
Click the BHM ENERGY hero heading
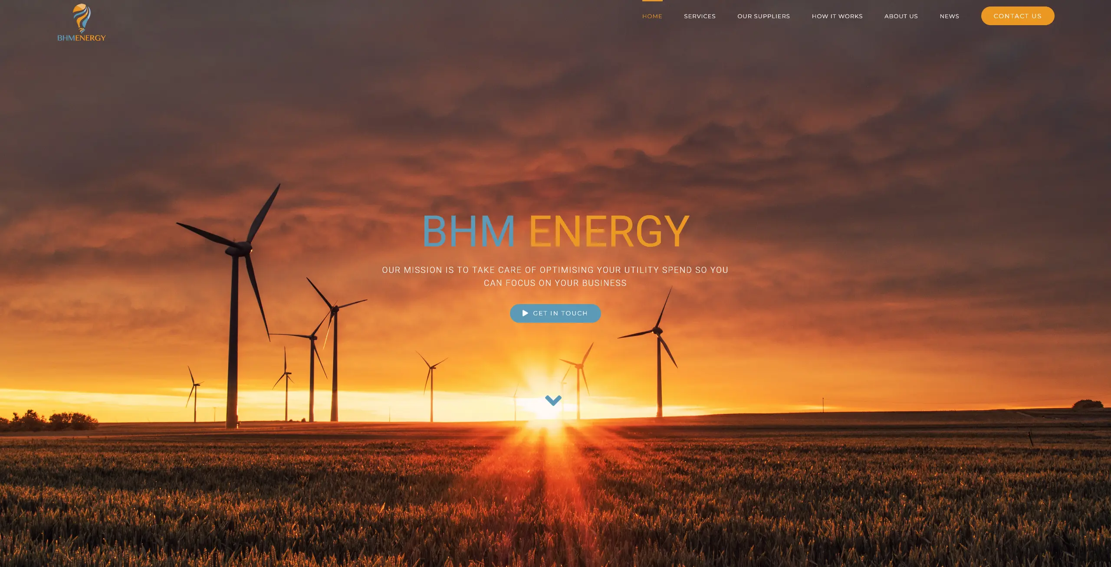[x=555, y=231]
